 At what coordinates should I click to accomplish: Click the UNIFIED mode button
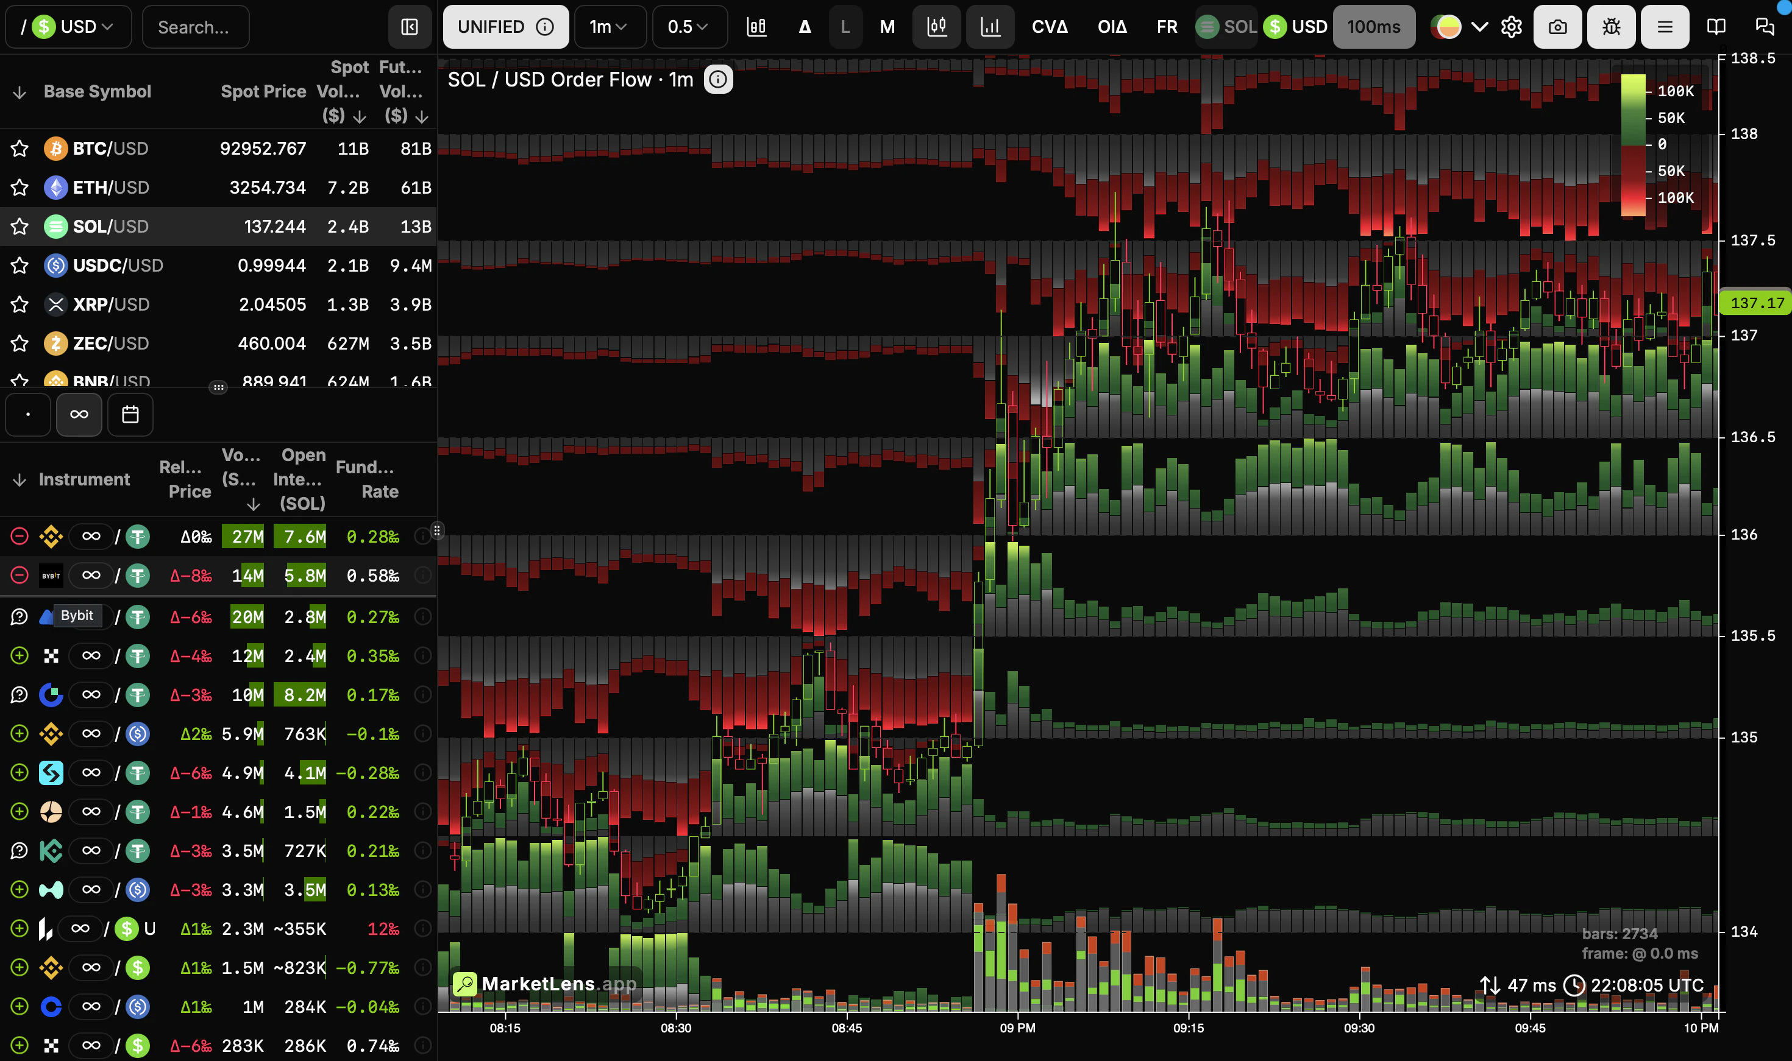[506, 27]
